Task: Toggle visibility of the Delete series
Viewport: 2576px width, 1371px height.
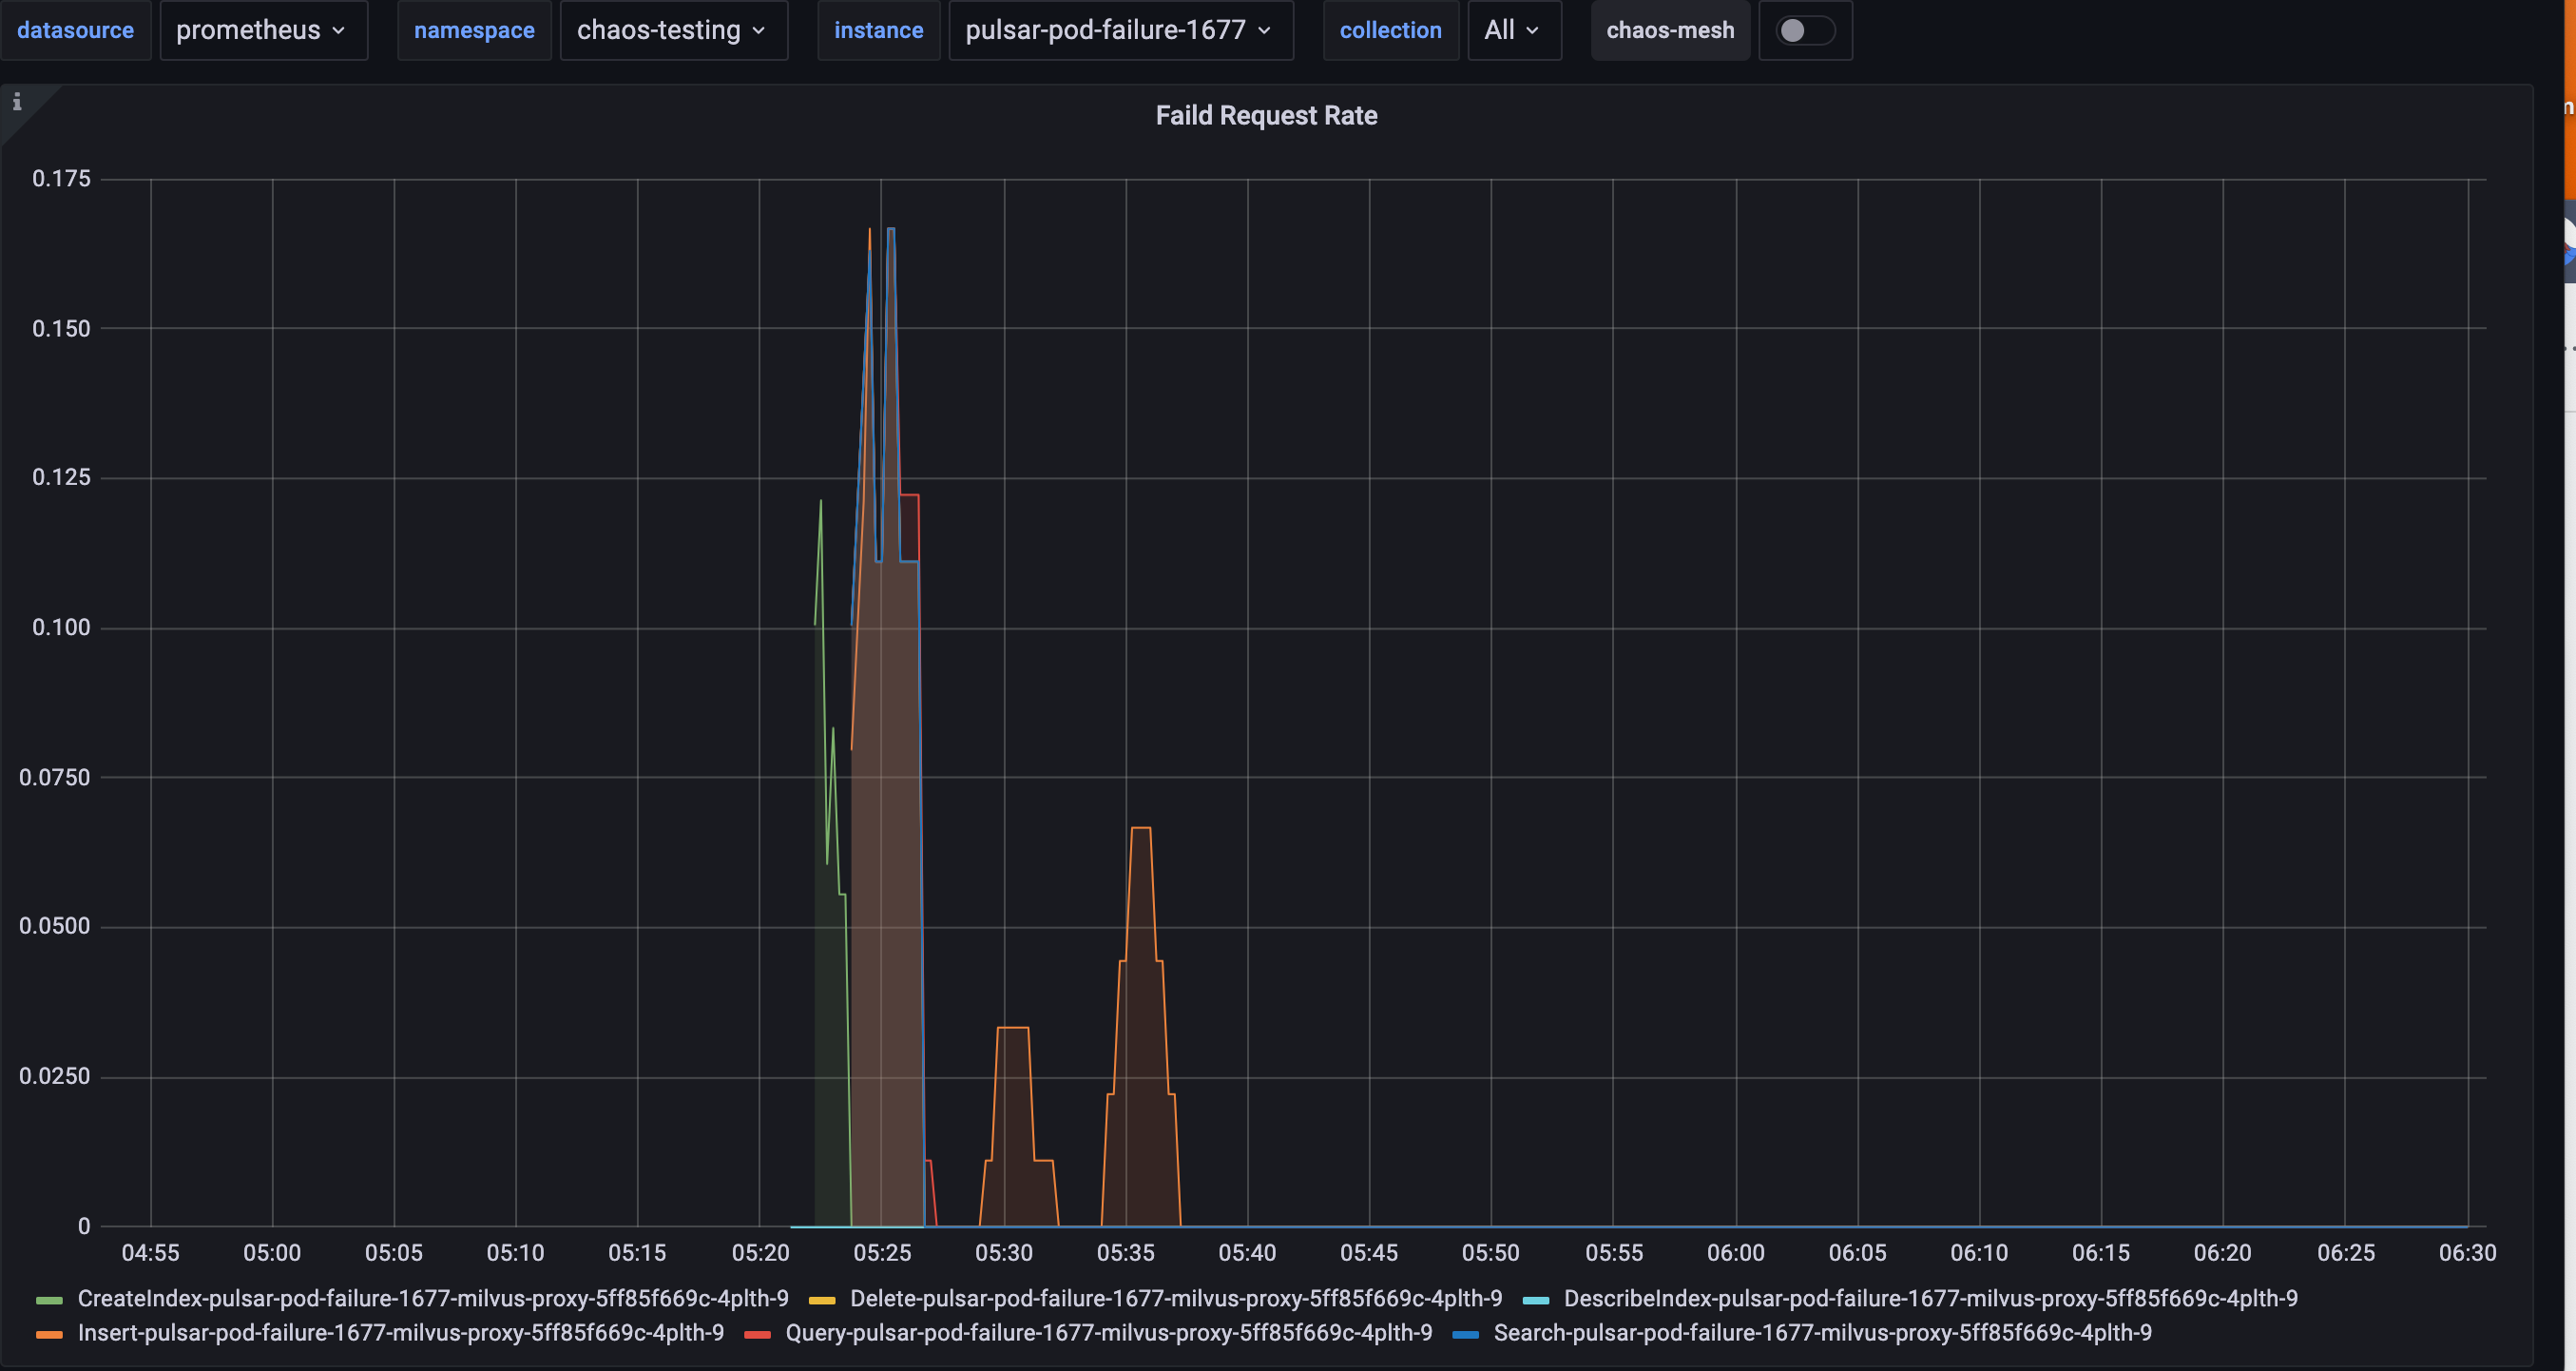Action: (x=1175, y=1298)
